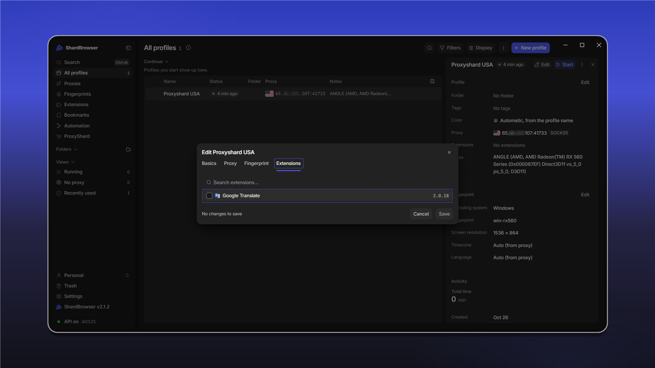The height and width of the screenshot is (368, 655).
Task: Click the automatic profile color swatch
Action: [x=496, y=121]
